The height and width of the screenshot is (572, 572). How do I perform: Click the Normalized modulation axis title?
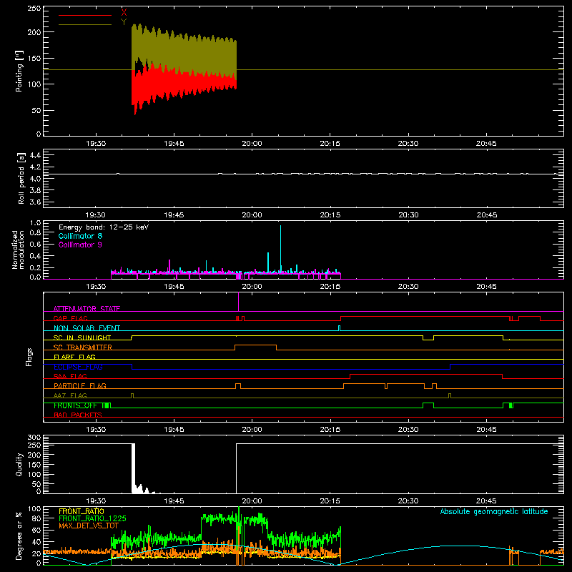pyautogui.click(x=18, y=250)
